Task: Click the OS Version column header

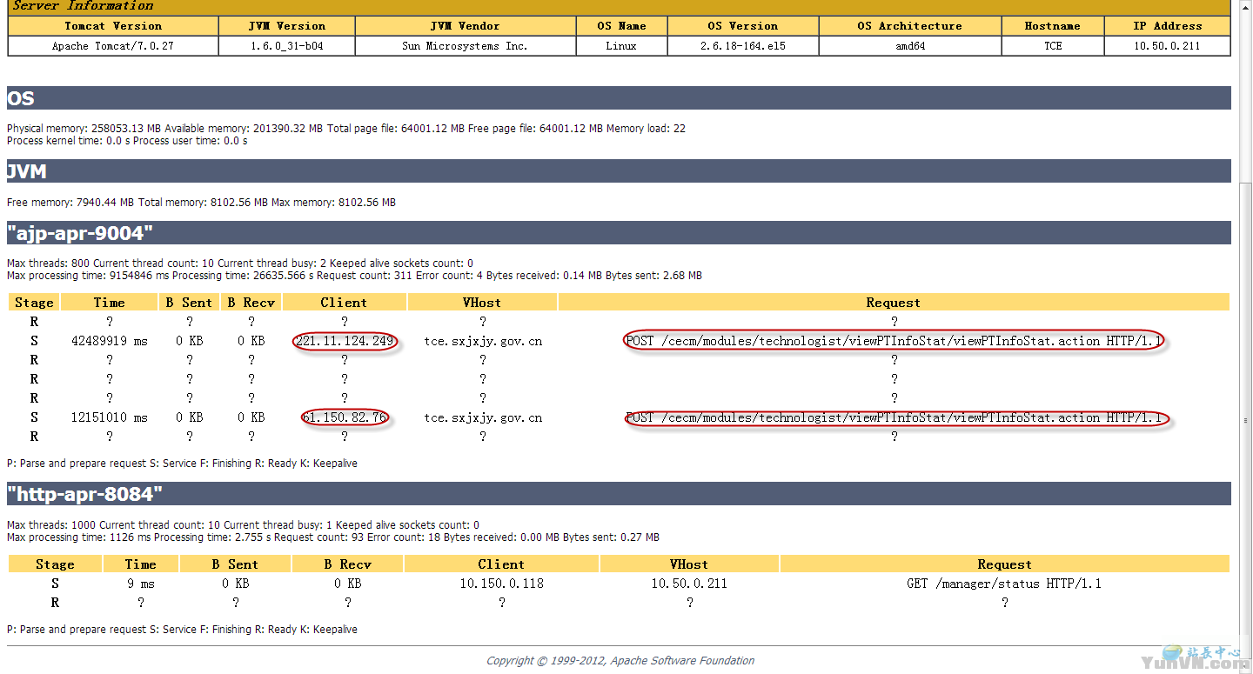Action: pyautogui.click(x=742, y=26)
